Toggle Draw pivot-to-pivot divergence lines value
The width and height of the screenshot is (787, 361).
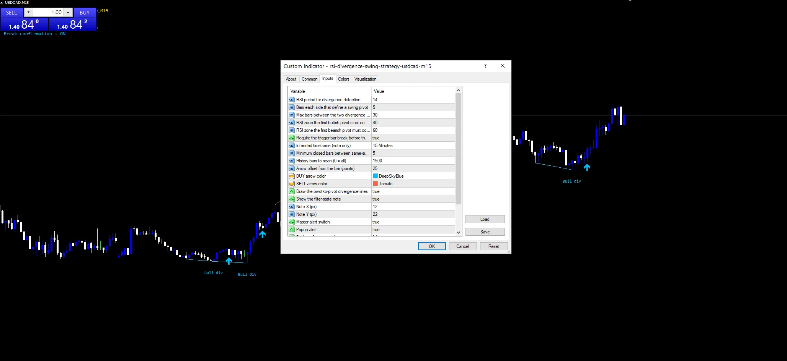tap(413, 191)
